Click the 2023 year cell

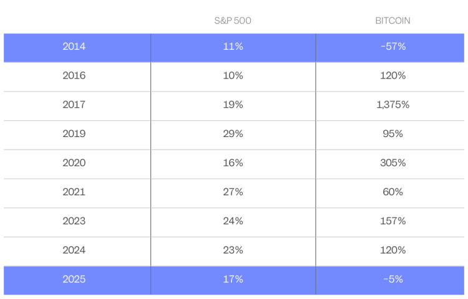pyautogui.click(x=74, y=221)
